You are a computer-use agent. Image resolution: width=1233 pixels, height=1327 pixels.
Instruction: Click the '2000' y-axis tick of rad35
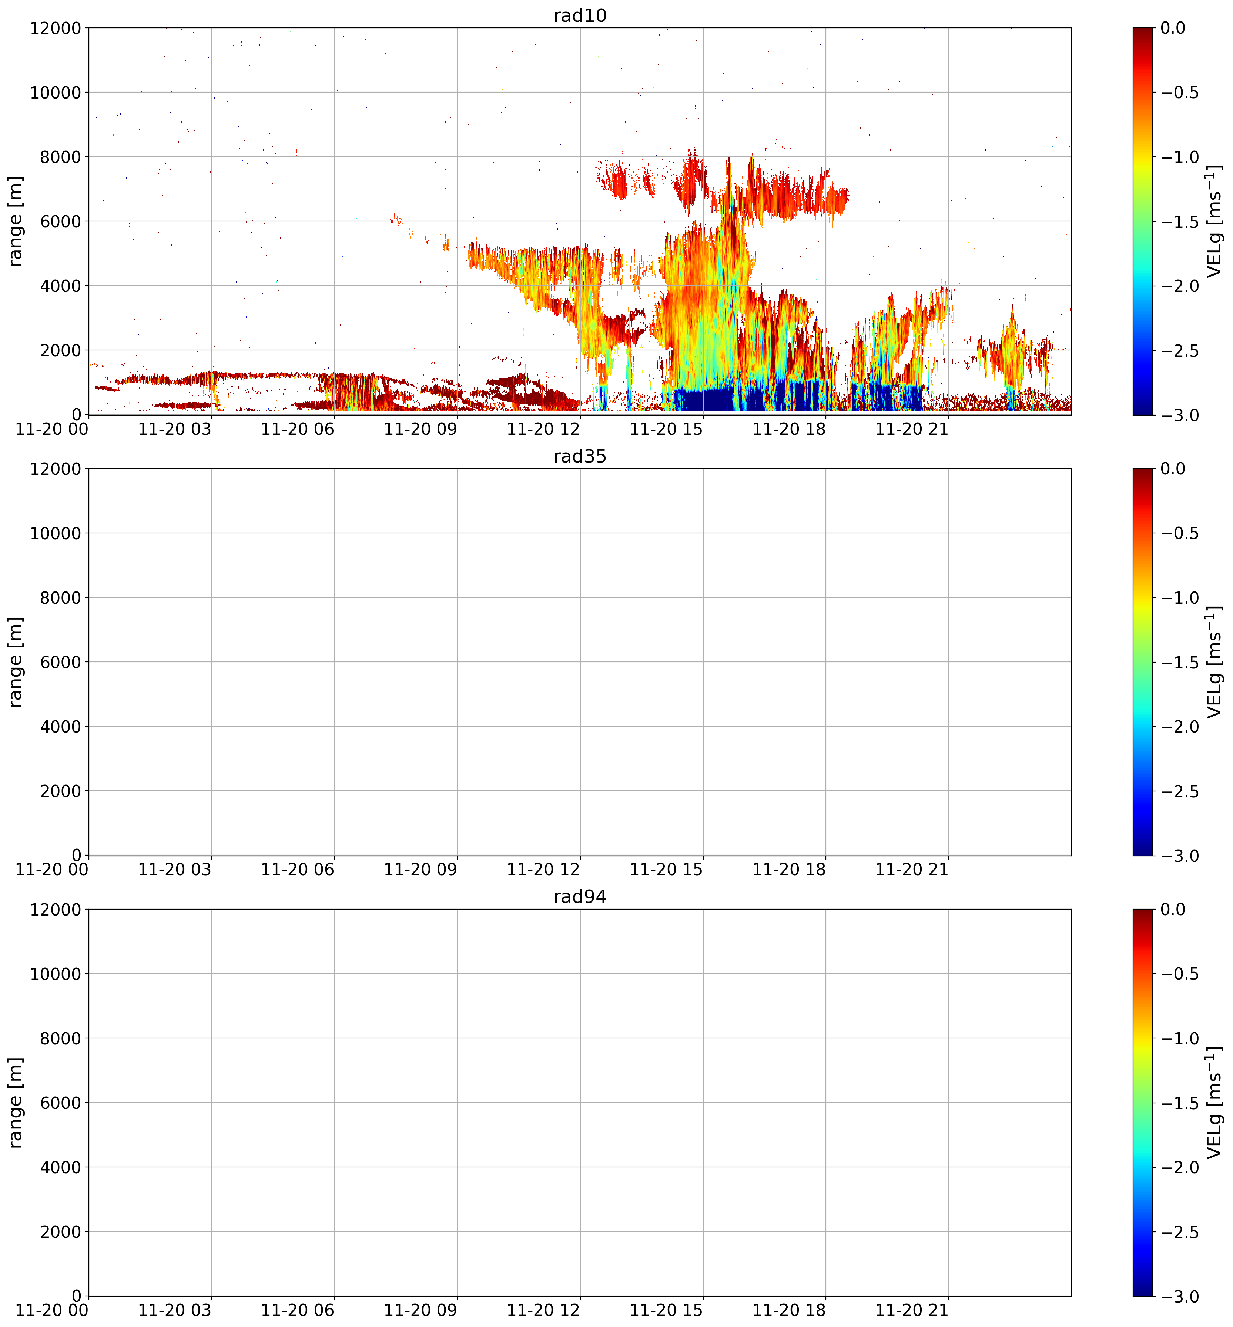tap(61, 791)
